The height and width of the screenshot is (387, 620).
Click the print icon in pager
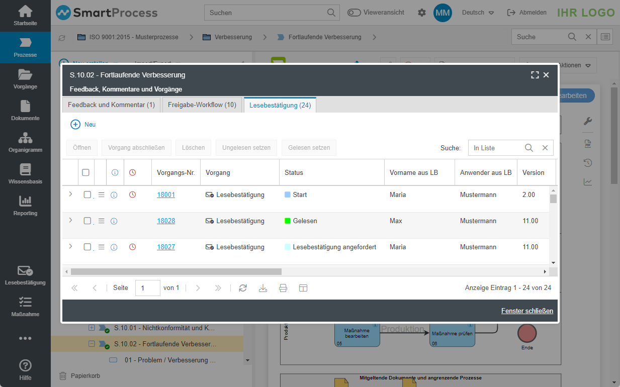pos(283,288)
